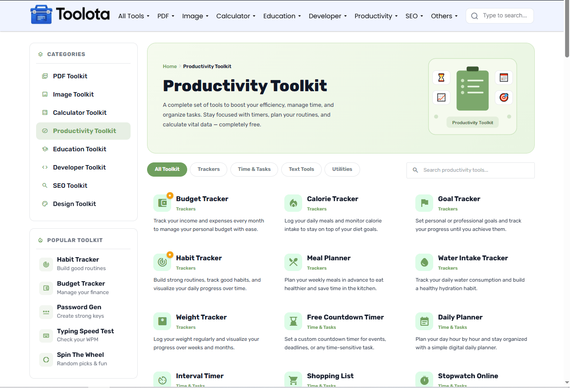Open Calculator Toolkit in categories sidebar
570x388 pixels.
[83, 113]
